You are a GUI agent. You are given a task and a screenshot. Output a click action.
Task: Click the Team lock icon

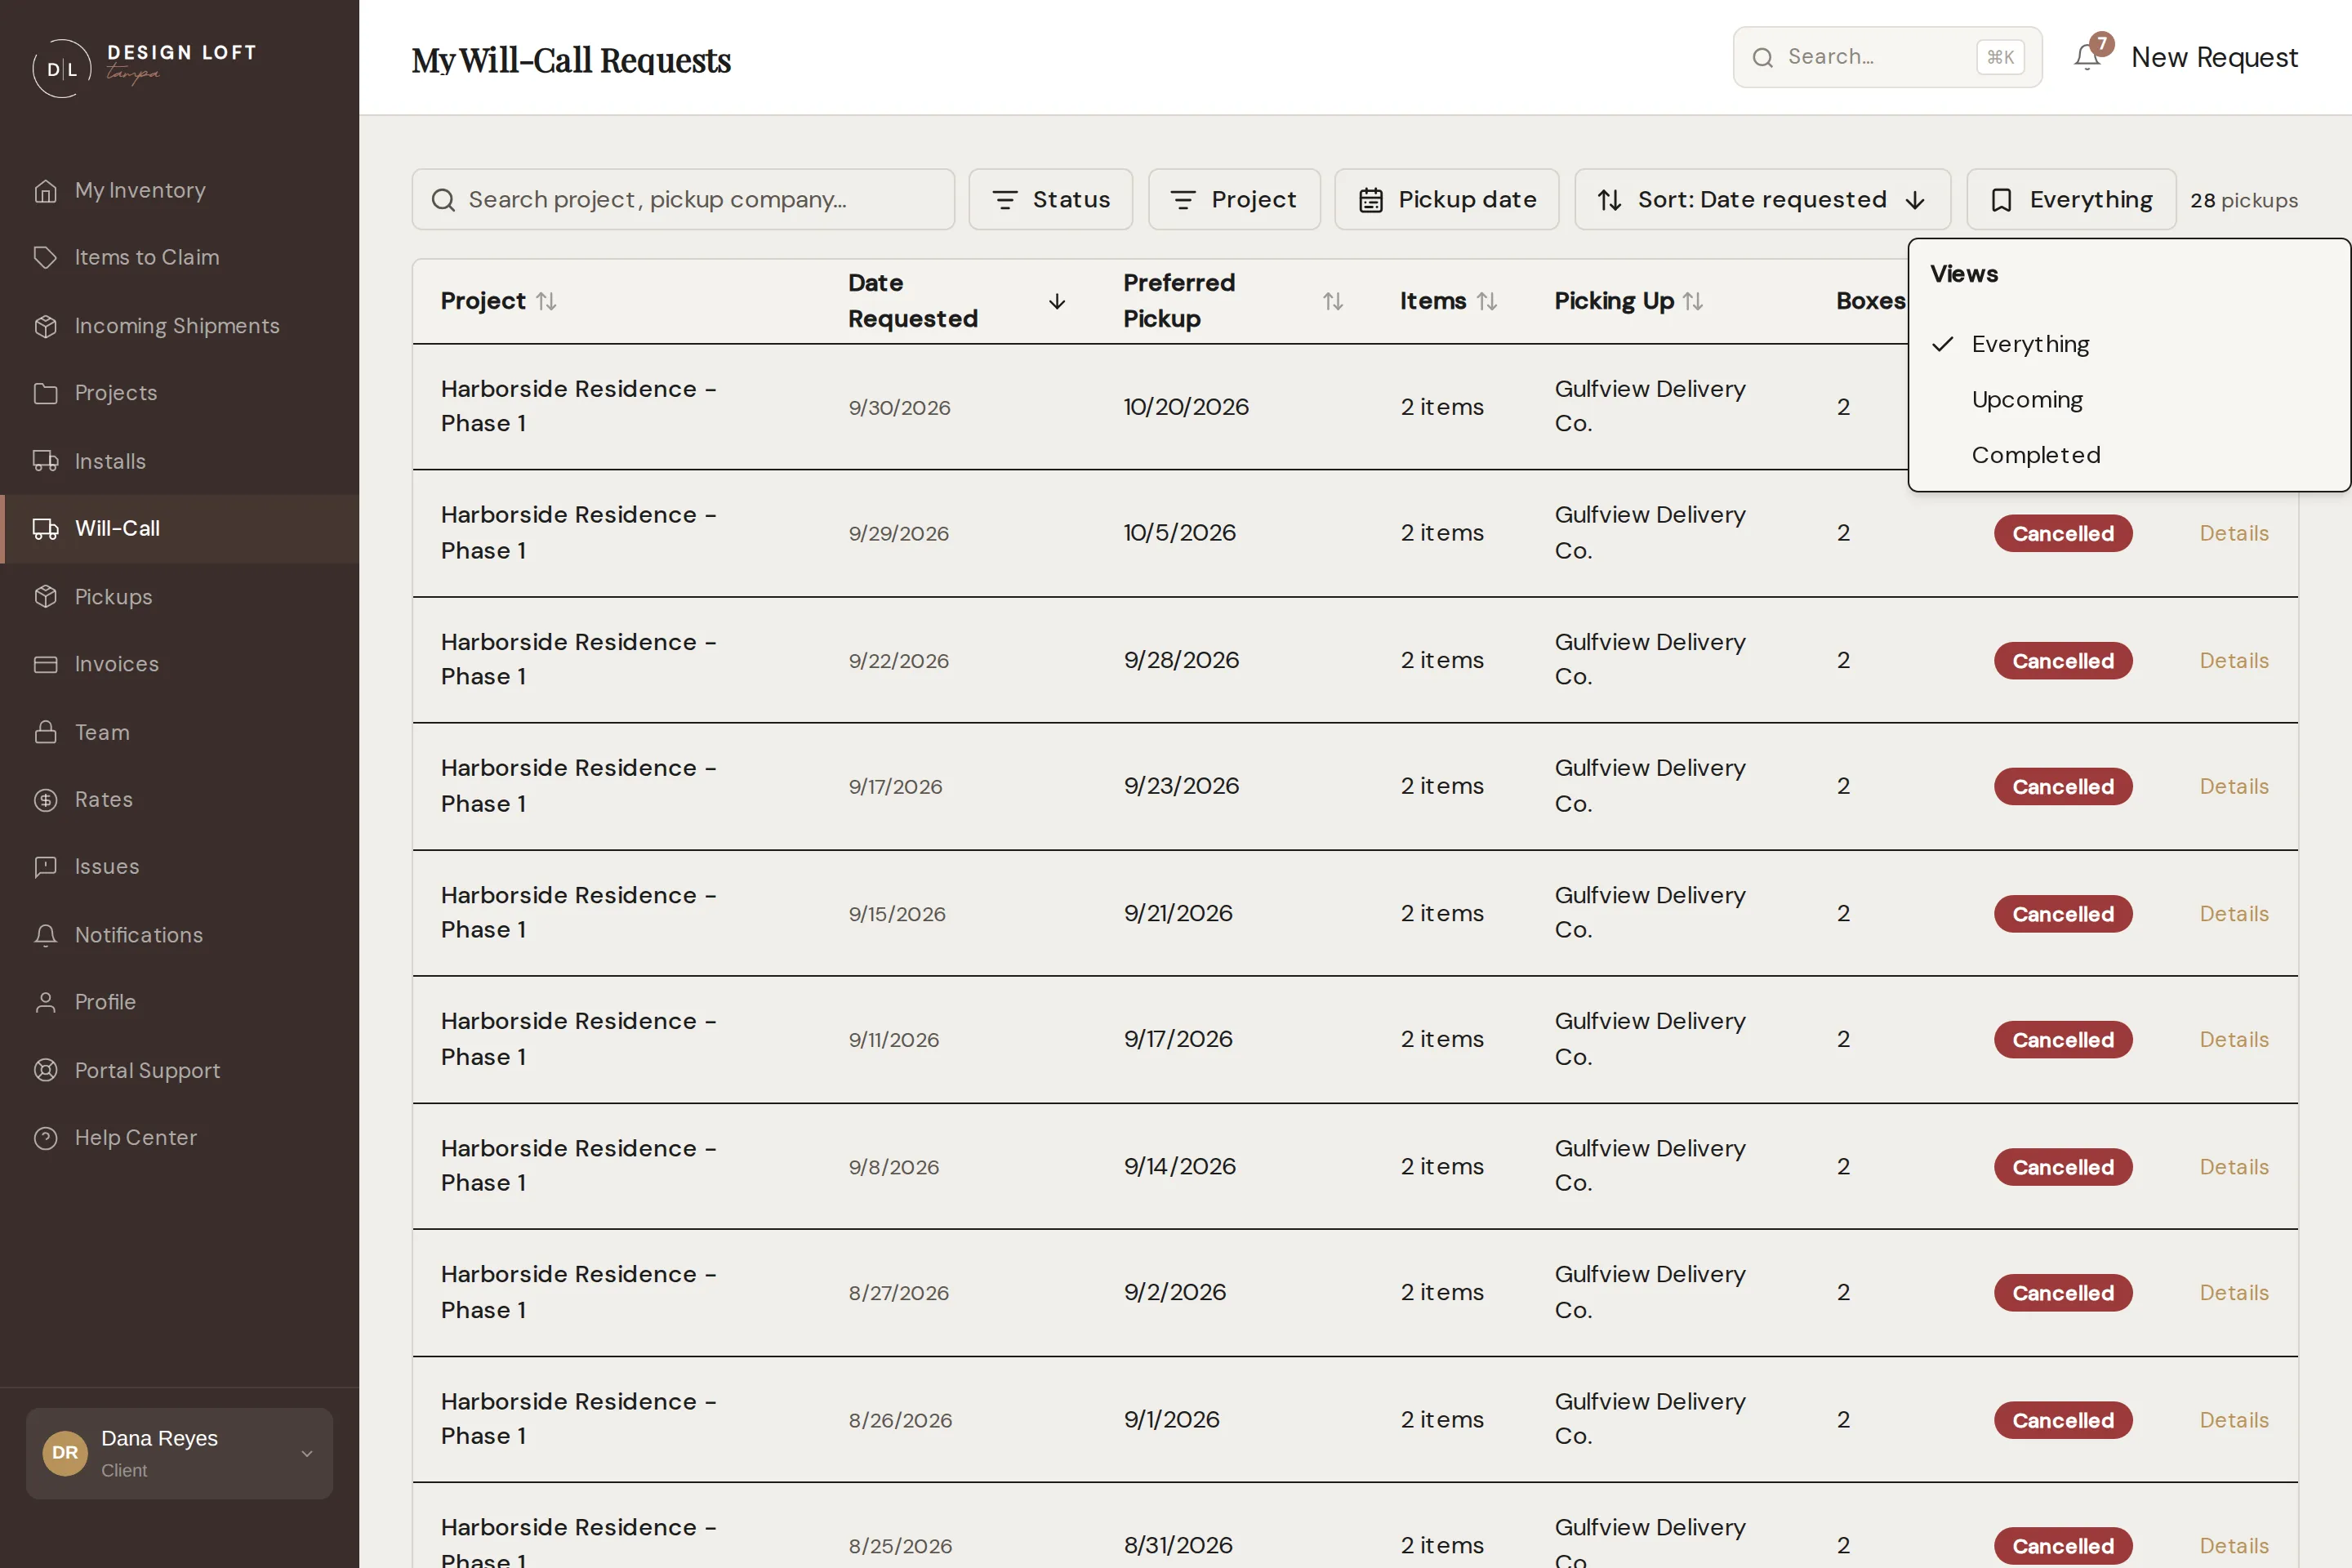[45, 732]
